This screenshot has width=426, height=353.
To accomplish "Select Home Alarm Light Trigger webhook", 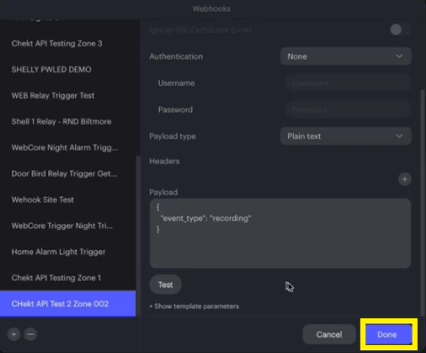I will [68, 252].
